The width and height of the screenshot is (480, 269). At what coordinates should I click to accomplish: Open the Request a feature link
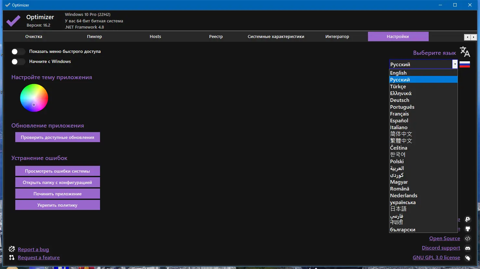[39, 257]
